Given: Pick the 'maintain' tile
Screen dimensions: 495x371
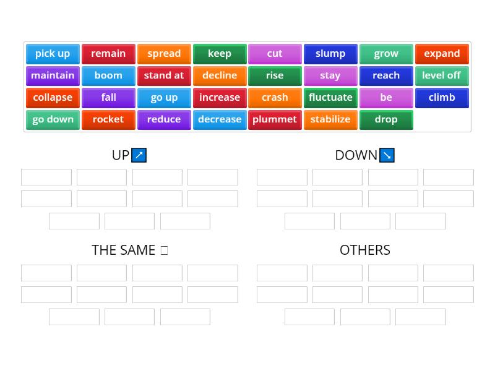Looking at the screenshot, I should pyautogui.click(x=53, y=75).
